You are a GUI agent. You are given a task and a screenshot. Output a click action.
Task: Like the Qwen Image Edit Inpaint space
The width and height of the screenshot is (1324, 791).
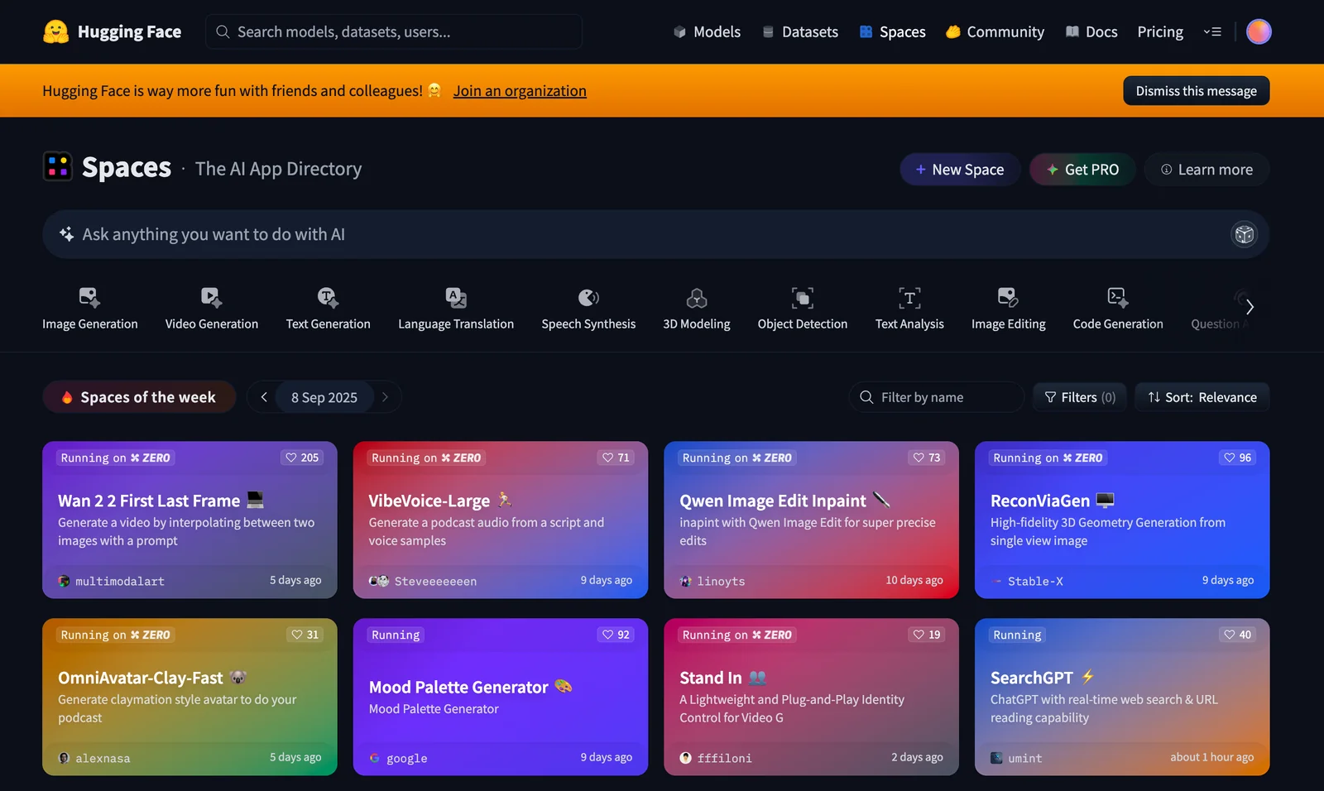[x=927, y=458]
